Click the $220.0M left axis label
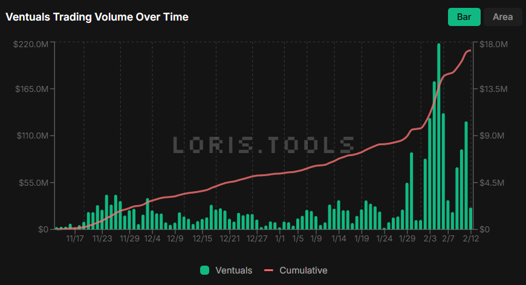 [31, 44]
